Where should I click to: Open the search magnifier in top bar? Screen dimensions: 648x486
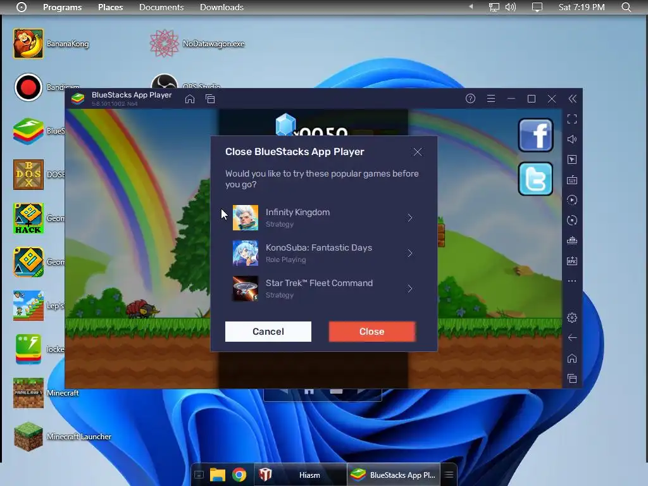(x=626, y=7)
